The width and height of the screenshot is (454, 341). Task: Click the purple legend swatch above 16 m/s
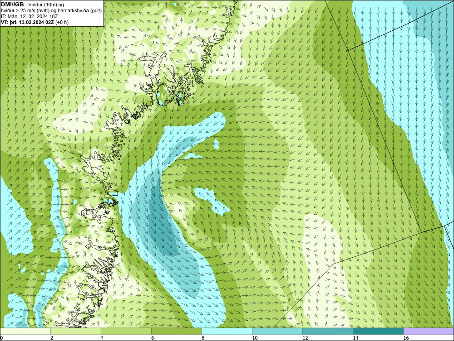click(x=429, y=331)
